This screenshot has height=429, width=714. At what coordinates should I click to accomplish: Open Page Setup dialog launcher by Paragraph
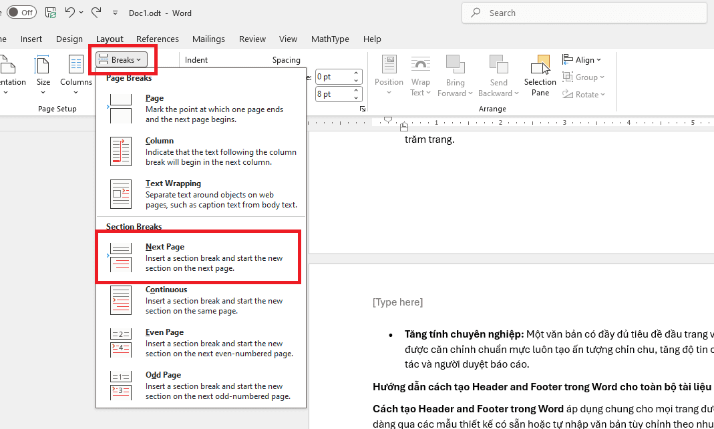point(363,109)
